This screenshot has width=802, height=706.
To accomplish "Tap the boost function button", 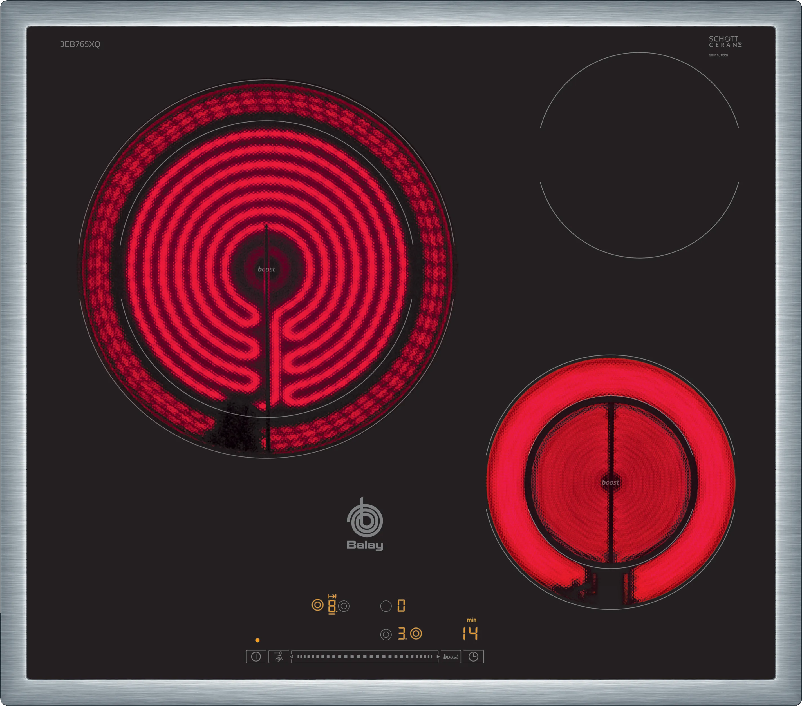I will [x=451, y=656].
